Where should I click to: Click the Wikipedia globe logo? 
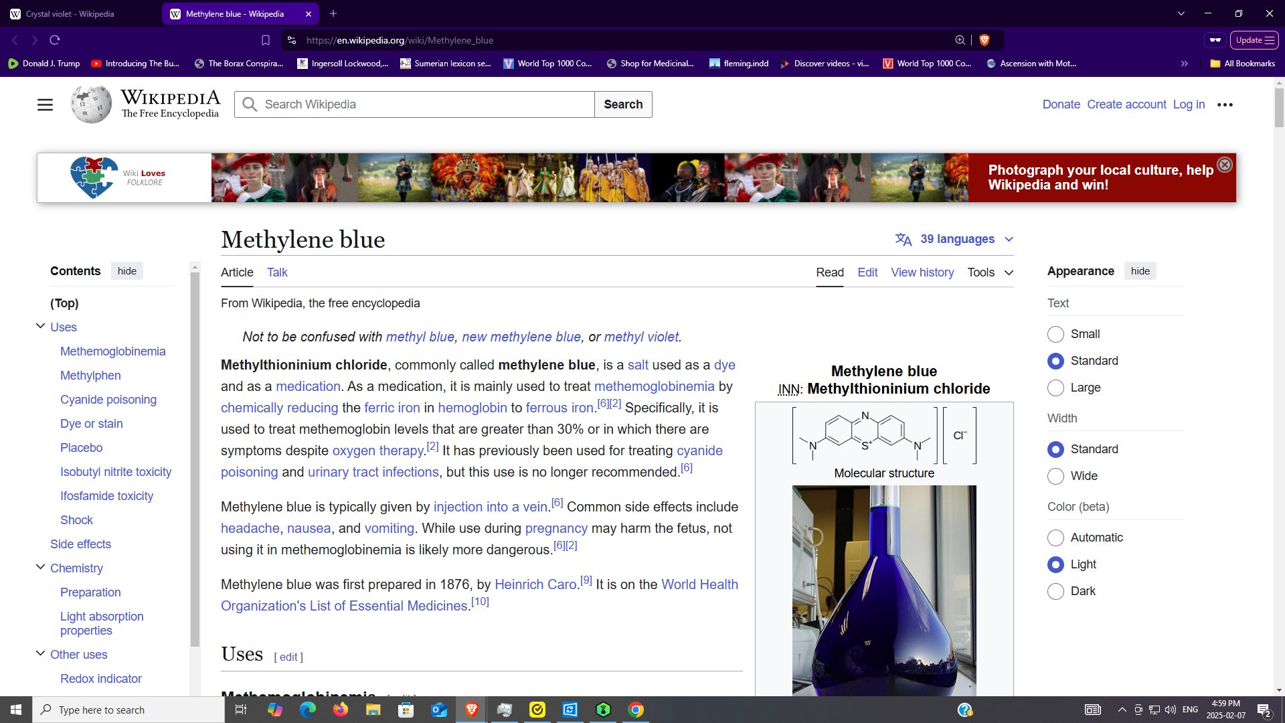(92, 104)
